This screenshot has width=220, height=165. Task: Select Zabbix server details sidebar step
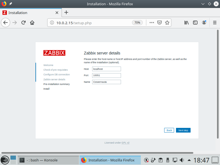pos(54,79)
